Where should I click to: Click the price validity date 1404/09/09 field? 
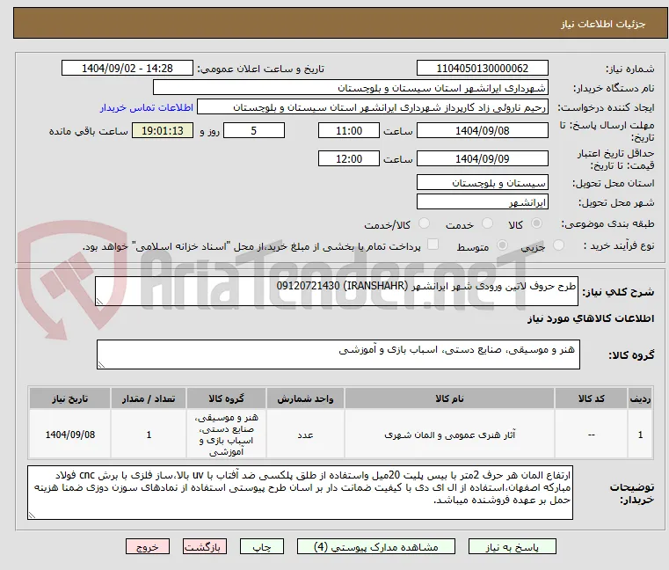[482, 159]
